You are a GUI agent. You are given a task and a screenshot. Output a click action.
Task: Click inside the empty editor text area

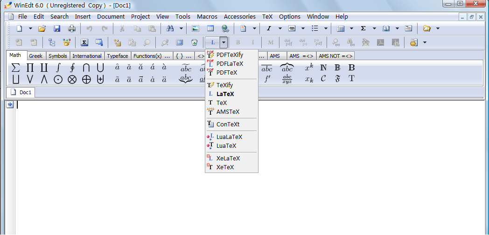coord(250,168)
